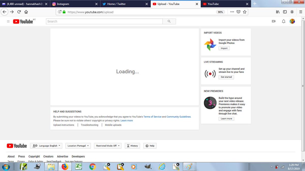Screen dimensions: 305x171
Task: Switch to the last YouTube tab
Action: [x=226, y=4]
